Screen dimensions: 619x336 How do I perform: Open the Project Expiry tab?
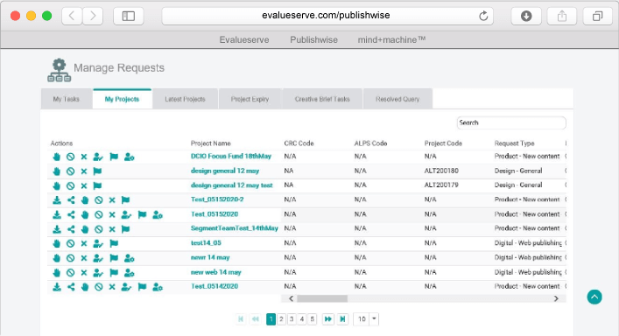click(250, 99)
